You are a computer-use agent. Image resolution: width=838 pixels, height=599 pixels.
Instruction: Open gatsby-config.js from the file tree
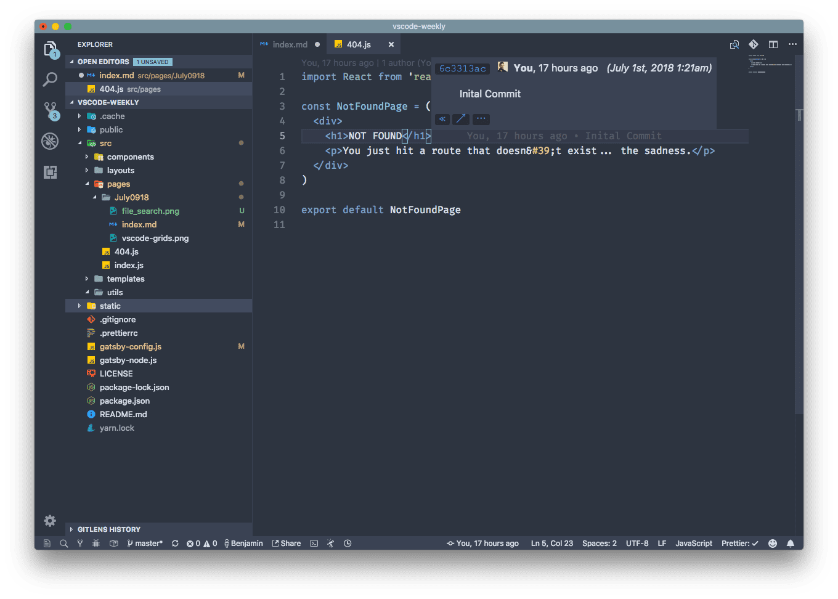tap(131, 347)
